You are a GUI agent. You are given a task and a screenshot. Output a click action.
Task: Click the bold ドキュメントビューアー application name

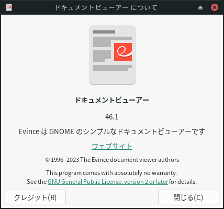point(112,100)
